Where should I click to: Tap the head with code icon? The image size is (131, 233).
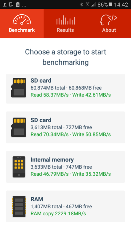click(x=108, y=20)
